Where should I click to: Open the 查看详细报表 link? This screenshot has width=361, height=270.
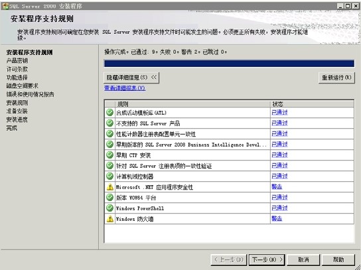pos(125,88)
